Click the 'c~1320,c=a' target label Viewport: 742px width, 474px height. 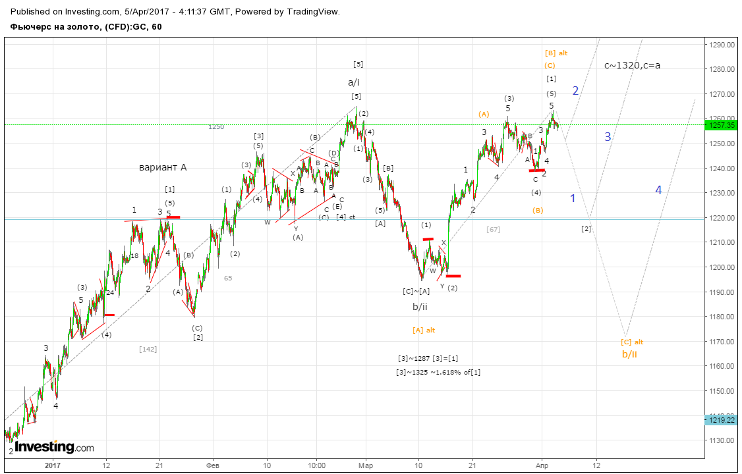pyautogui.click(x=632, y=65)
